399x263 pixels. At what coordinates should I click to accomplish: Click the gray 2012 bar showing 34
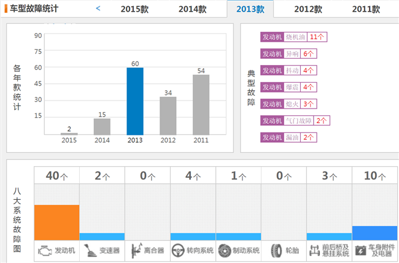pos(168,116)
